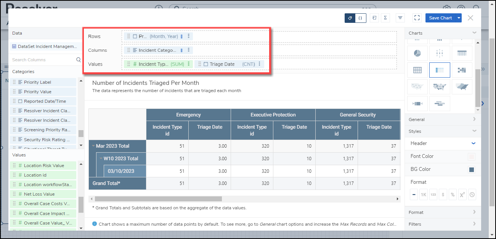496x239 pixels.
Task: Expand the General settings section
Action: click(x=442, y=120)
